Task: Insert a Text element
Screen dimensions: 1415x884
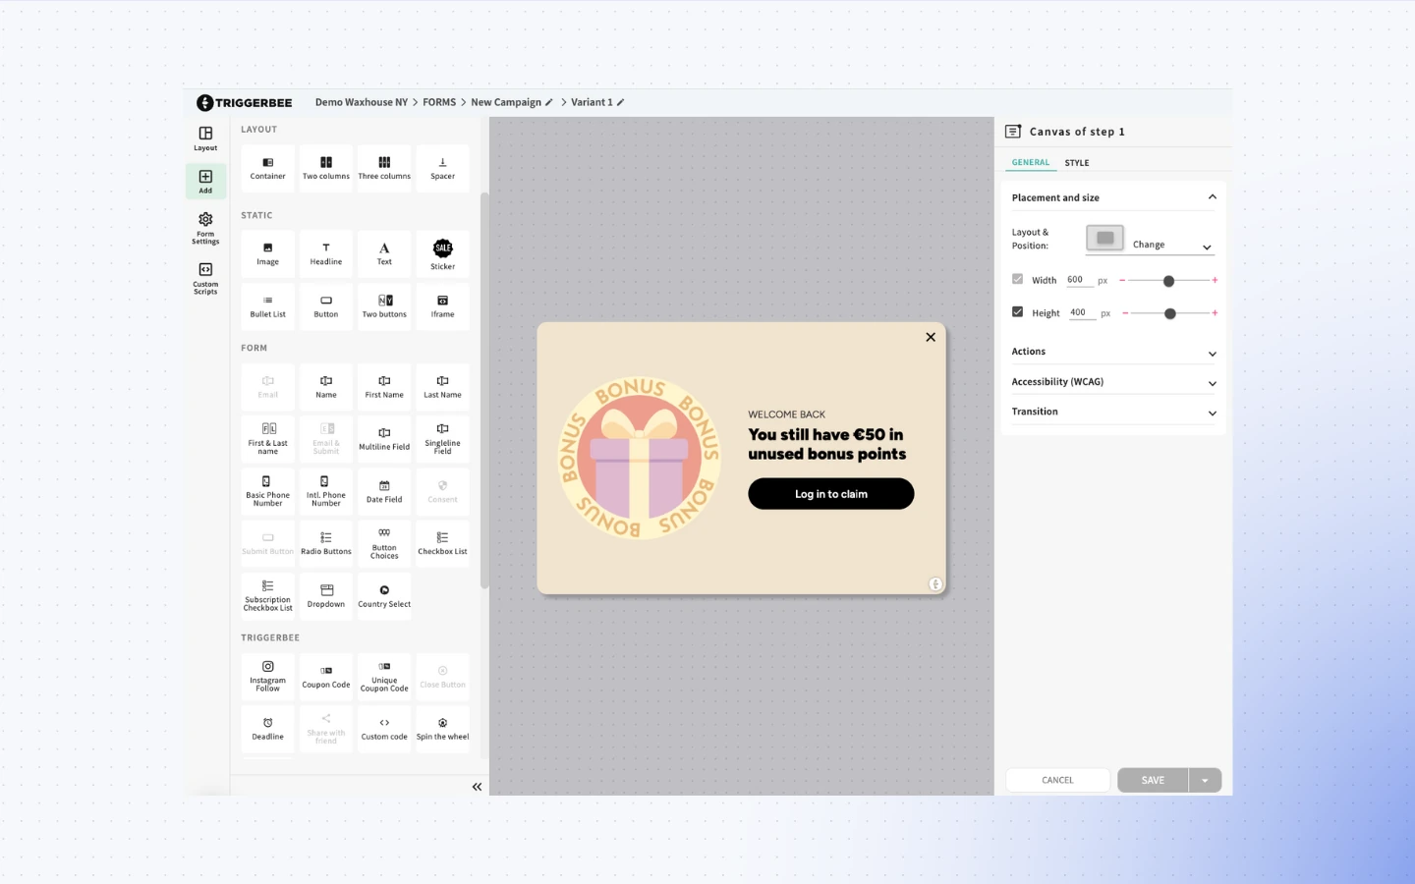Action: pyautogui.click(x=384, y=254)
